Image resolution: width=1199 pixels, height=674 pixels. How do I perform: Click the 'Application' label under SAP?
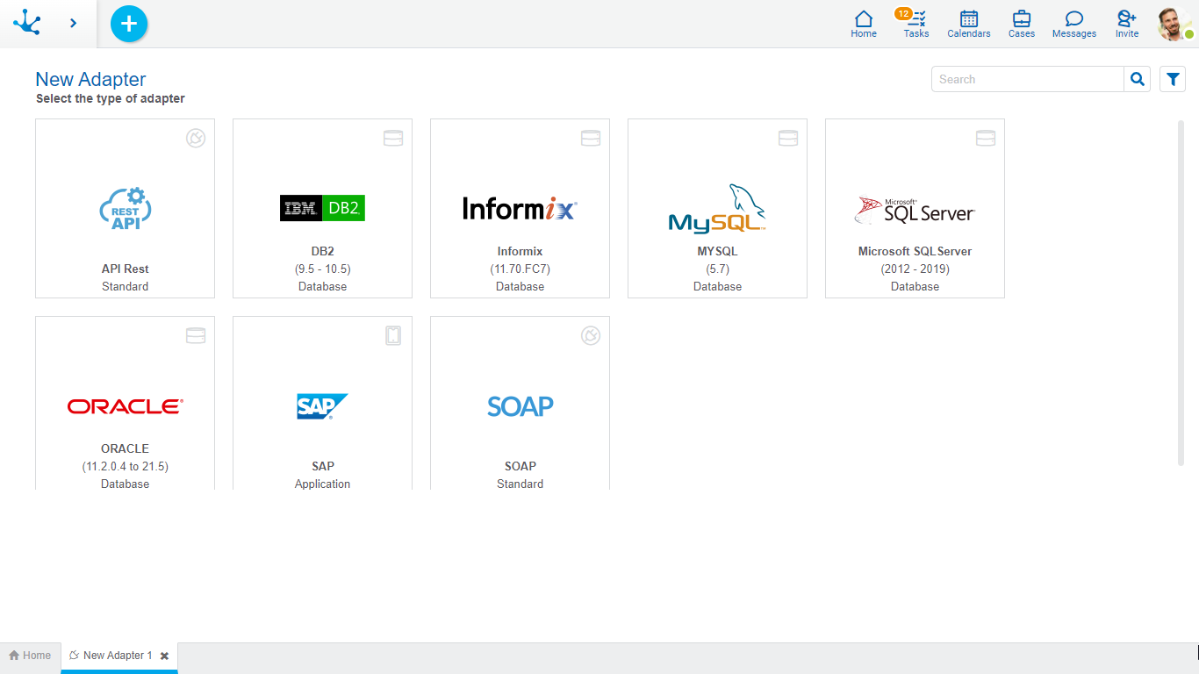coord(323,484)
